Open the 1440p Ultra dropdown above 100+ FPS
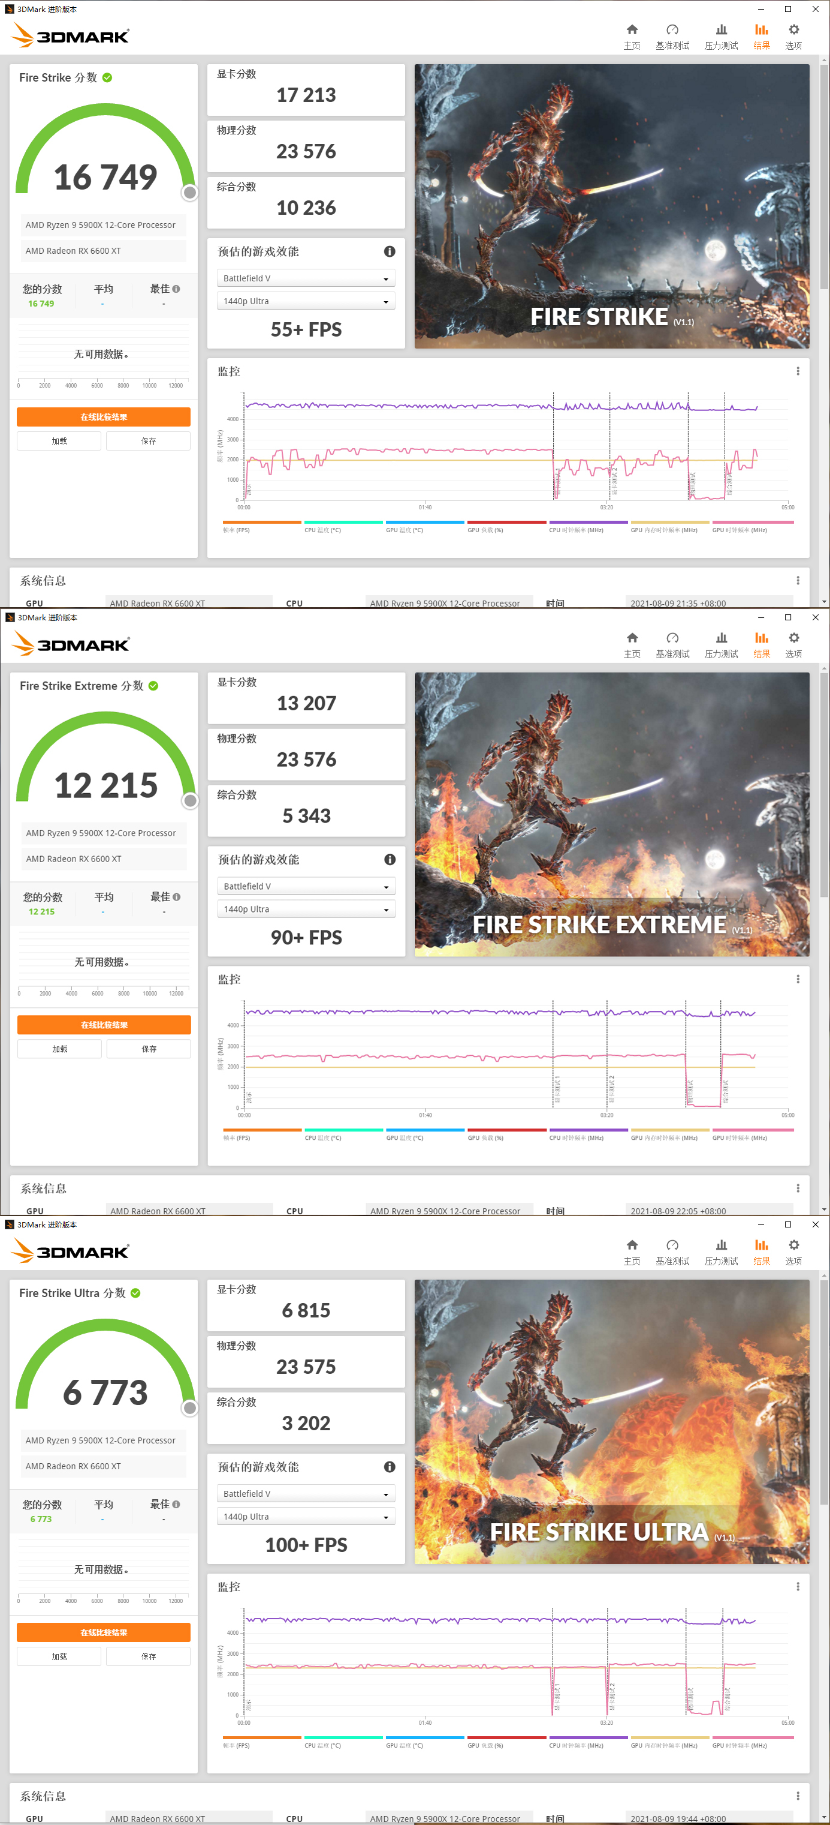Image resolution: width=830 pixels, height=1825 pixels. (306, 1516)
